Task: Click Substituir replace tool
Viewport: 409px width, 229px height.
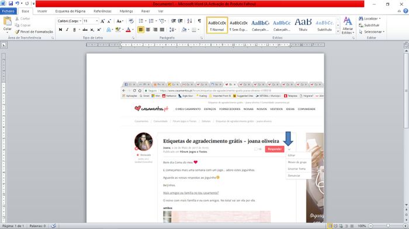Action: (x=369, y=25)
